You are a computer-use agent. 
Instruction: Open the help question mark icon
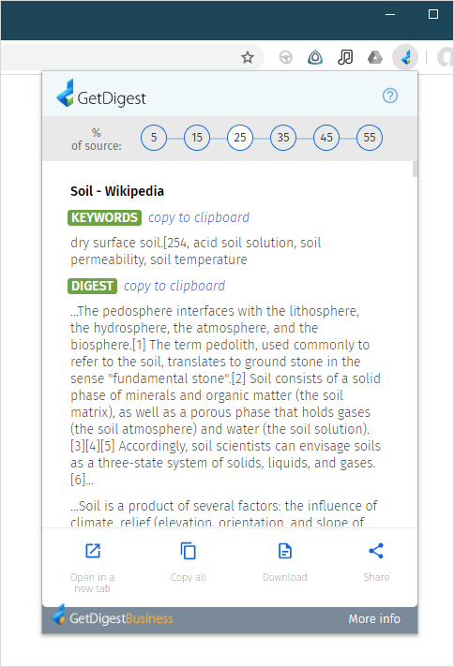390,96
